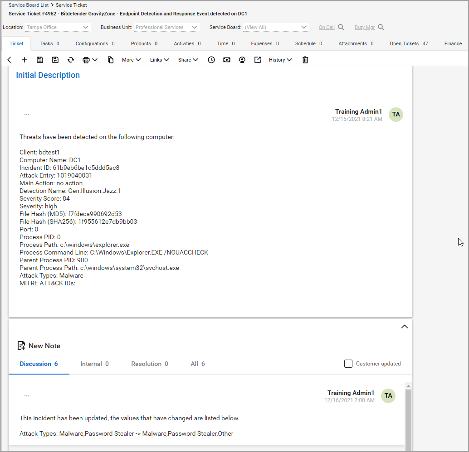Switch to the Configurations tab

tap(95, 43)
